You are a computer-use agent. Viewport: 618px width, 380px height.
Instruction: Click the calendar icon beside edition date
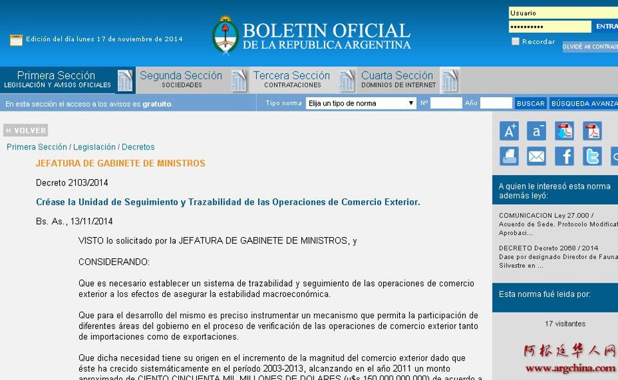click(x=16, y=40)
